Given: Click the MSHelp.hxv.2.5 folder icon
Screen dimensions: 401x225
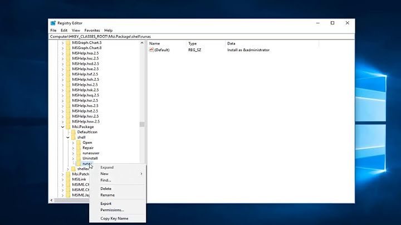Looking at the screenshot, I should [68, 116].
